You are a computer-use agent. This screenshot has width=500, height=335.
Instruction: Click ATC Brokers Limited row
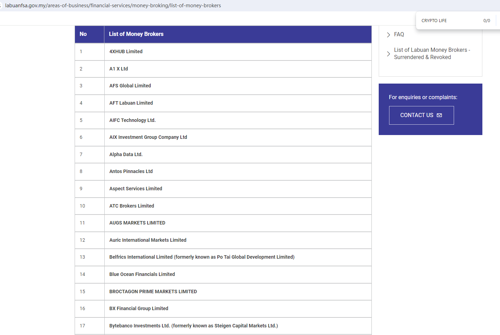coord(223,206)
